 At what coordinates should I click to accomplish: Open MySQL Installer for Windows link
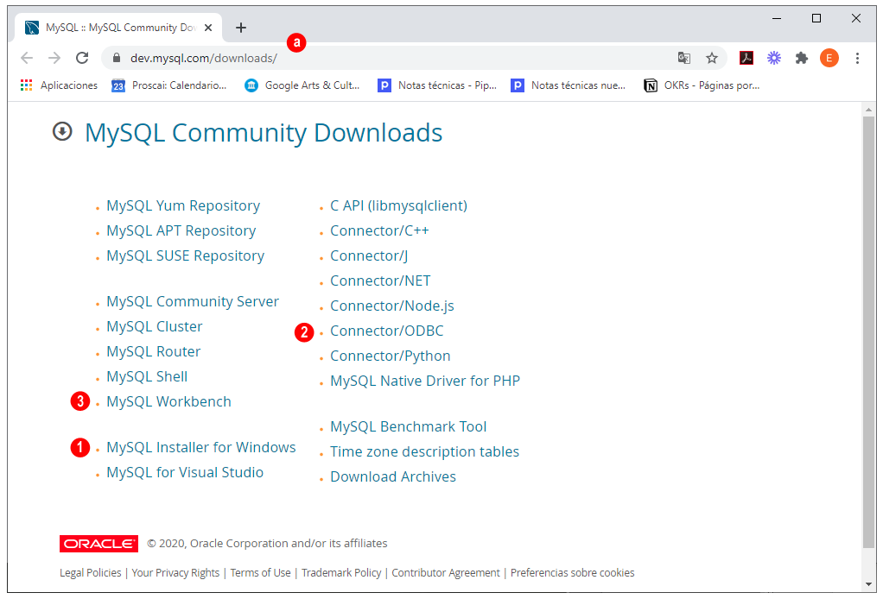point(201,447)
